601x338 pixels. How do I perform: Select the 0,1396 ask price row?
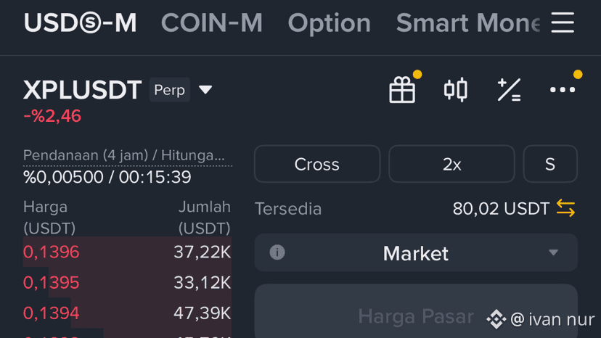(x=127, y=252)
